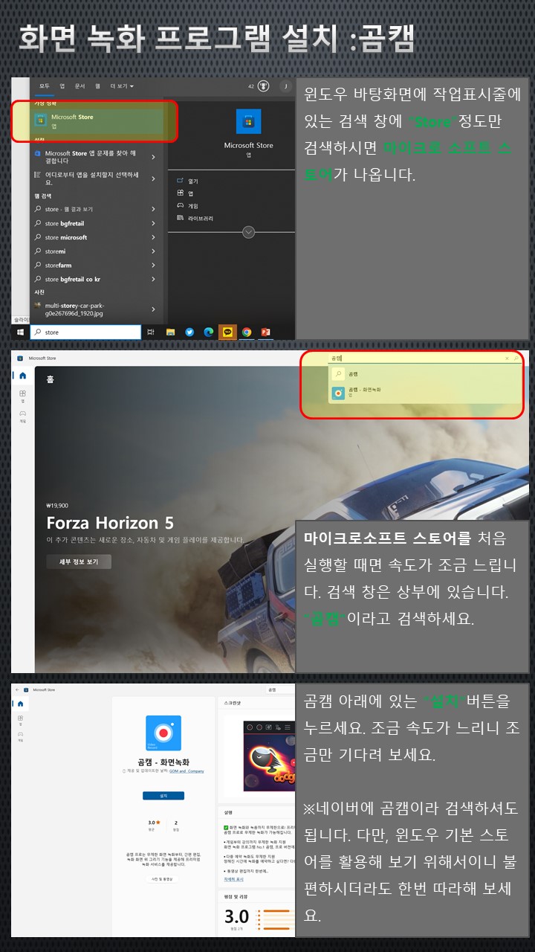Open Home in the Forza Store window sidebar

point(22,376)
